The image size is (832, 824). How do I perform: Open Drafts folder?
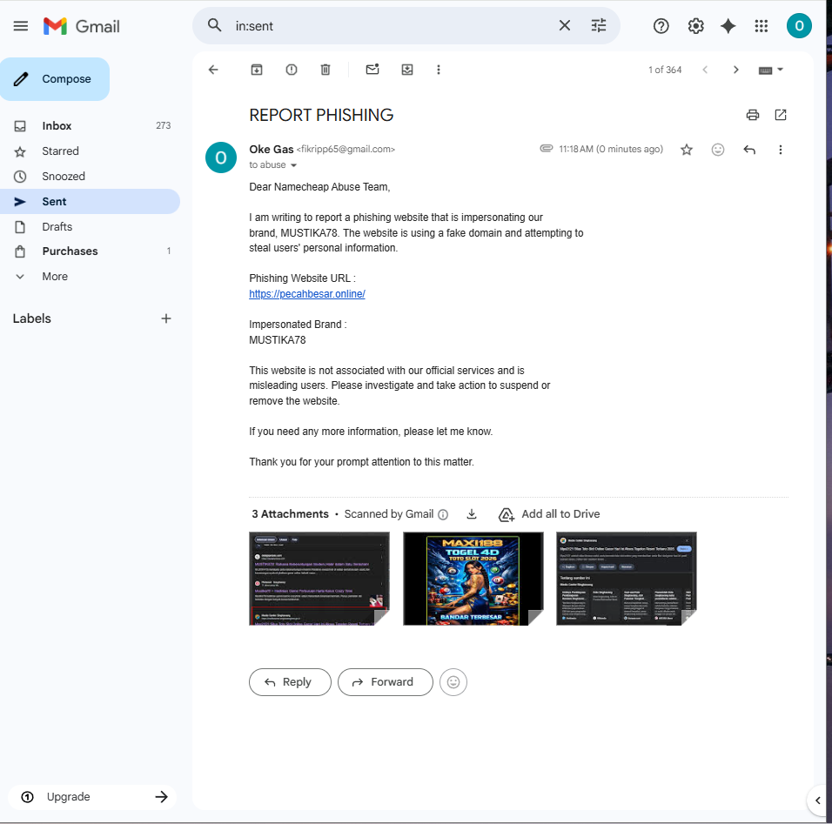click(90, 226)
